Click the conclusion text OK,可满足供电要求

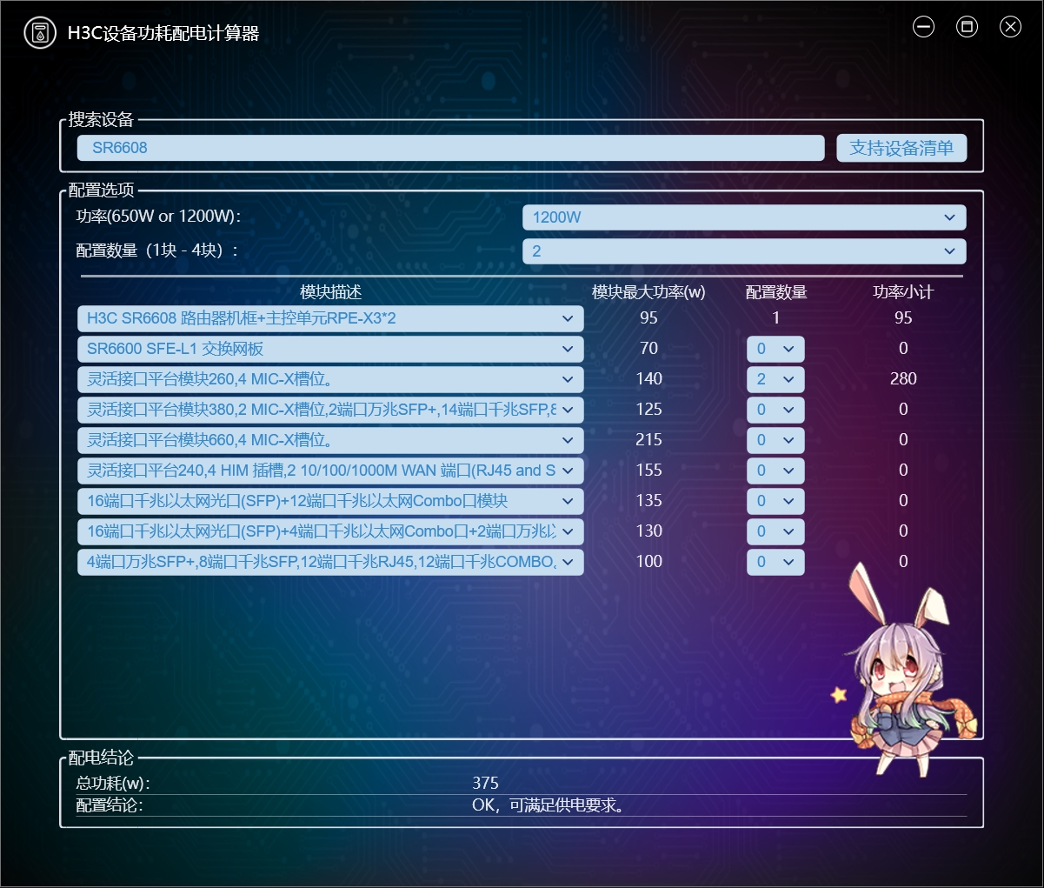[x=549, y=805]
